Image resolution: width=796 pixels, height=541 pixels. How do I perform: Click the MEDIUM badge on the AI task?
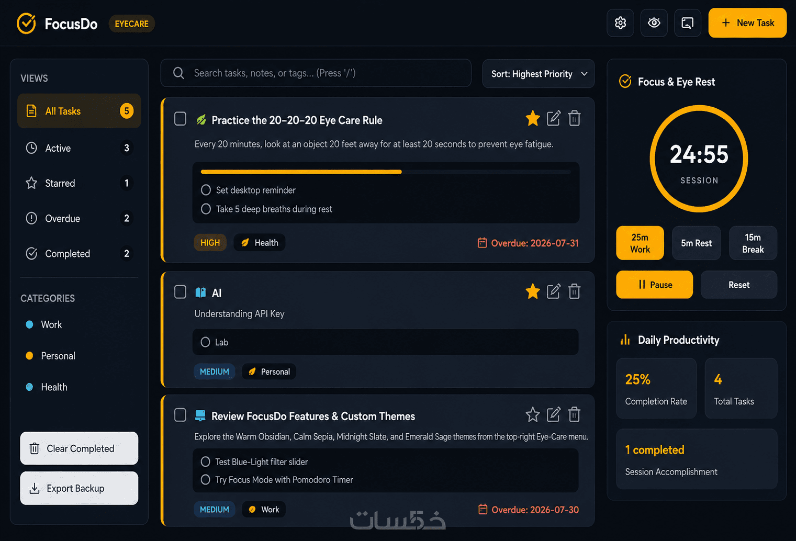click(x=215, y=371)
